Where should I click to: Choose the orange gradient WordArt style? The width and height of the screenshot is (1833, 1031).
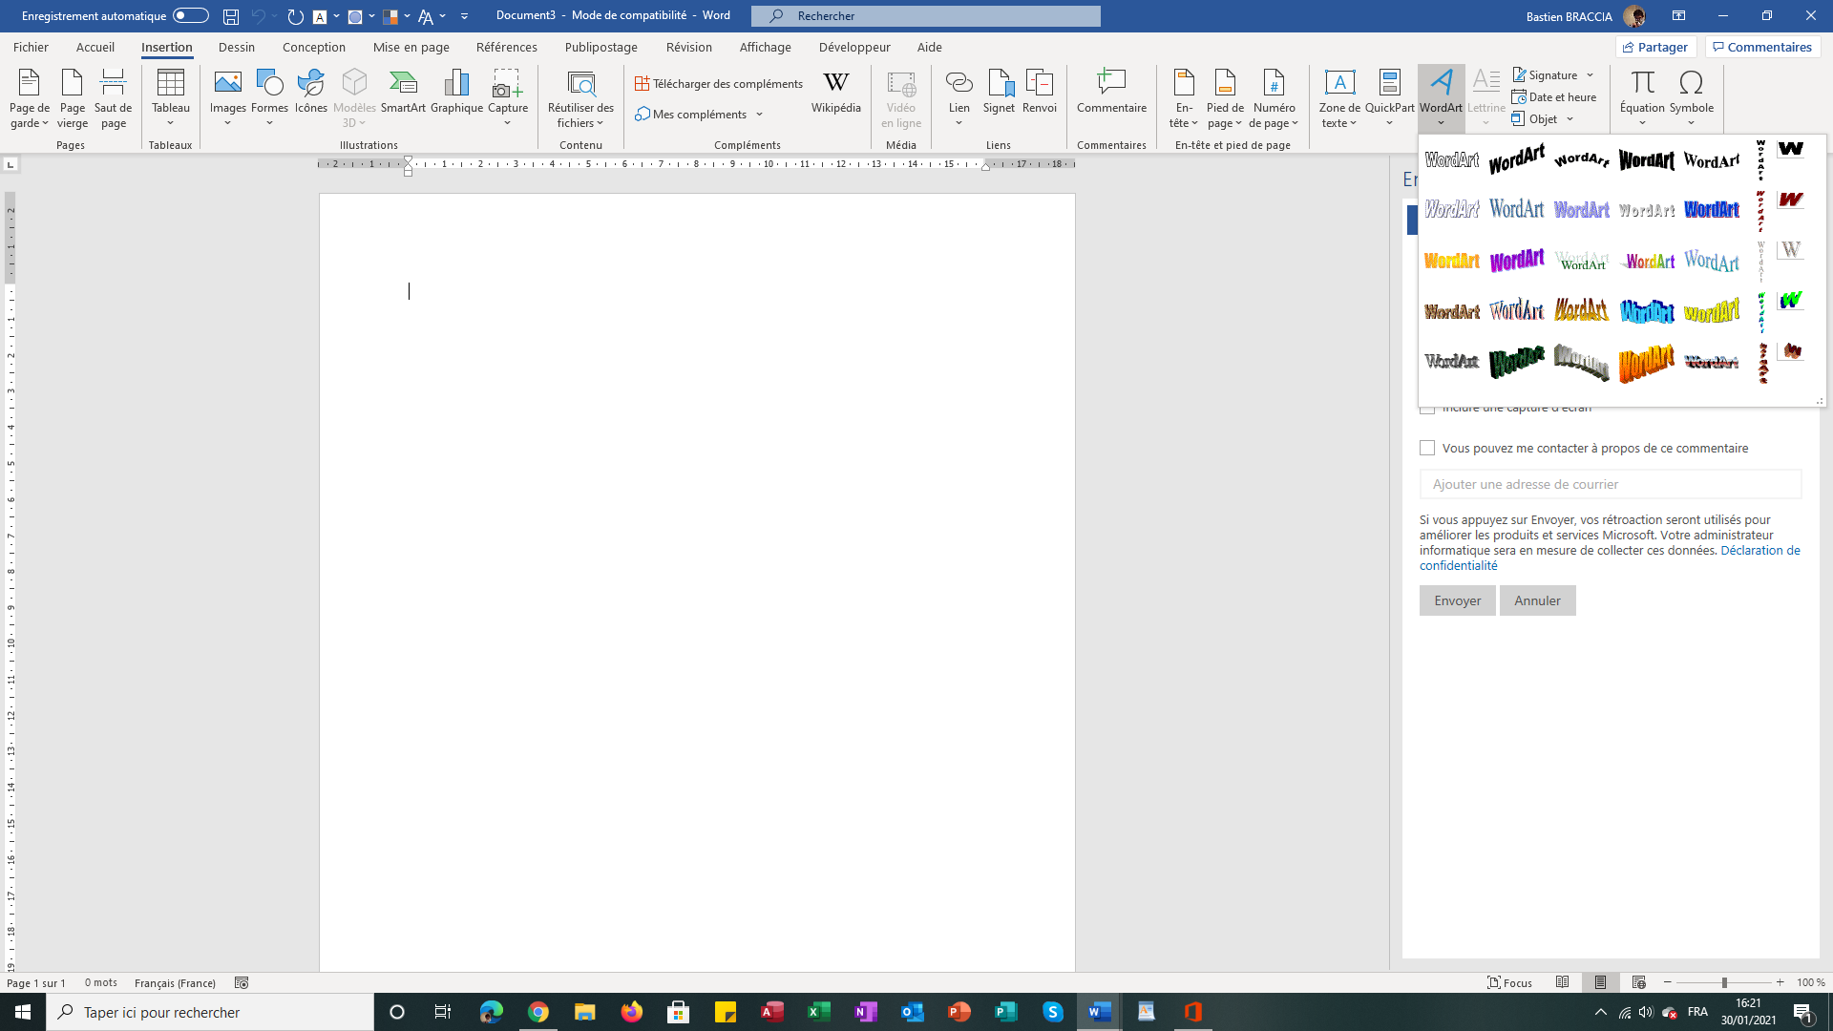pyautogui.click(x=1451, y=261)
